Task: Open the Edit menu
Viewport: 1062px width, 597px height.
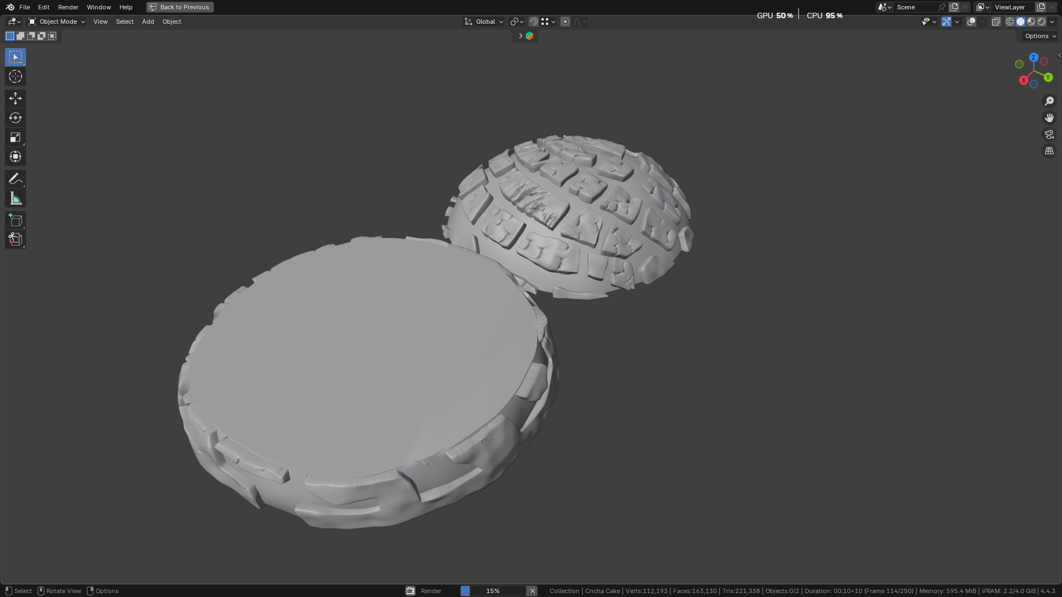Action: click(44, 7)
